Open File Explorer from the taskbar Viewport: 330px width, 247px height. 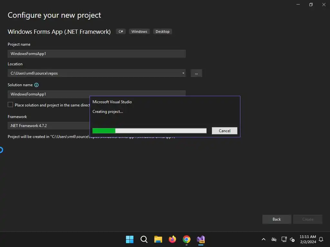pos(158,239)
